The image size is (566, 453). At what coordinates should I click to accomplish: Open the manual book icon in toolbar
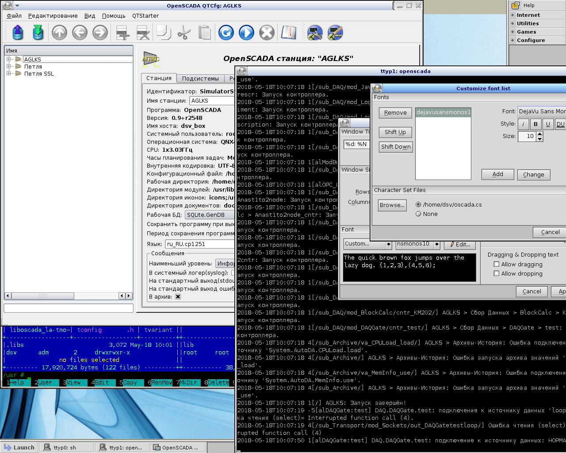[x=288, y=33]
